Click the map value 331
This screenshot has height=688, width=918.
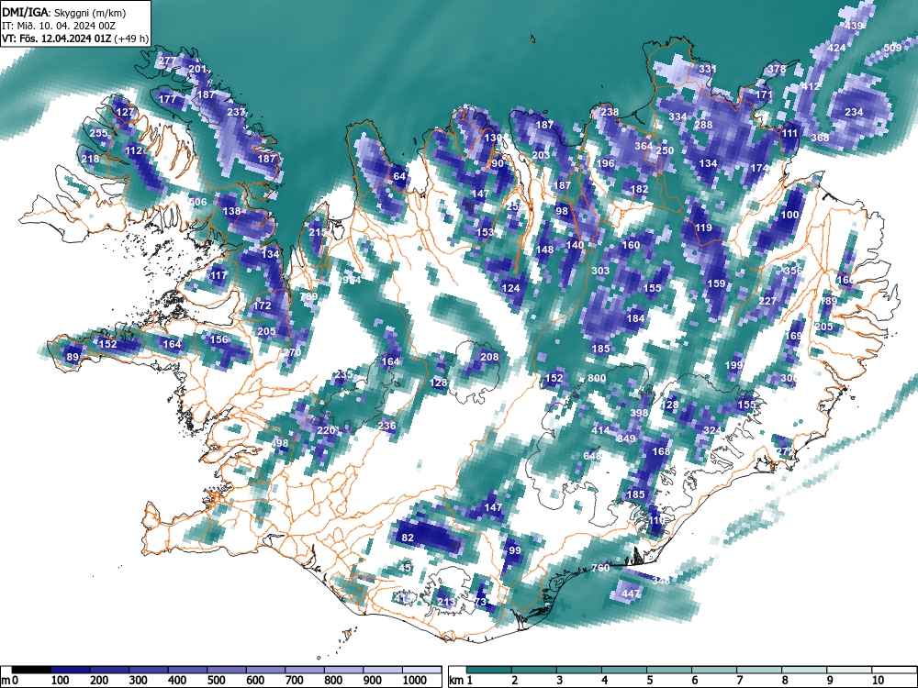click(x=708, y=69)
